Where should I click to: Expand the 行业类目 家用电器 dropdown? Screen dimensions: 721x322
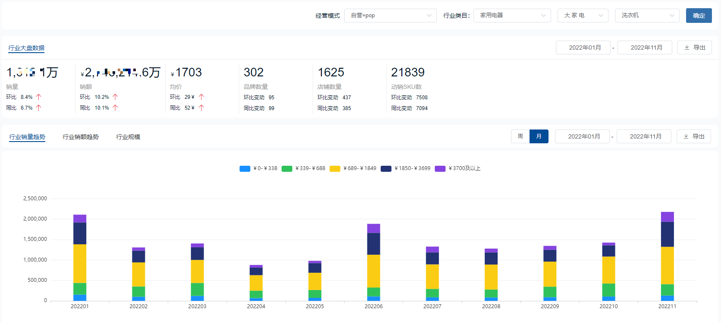click(x=512, y=16)
